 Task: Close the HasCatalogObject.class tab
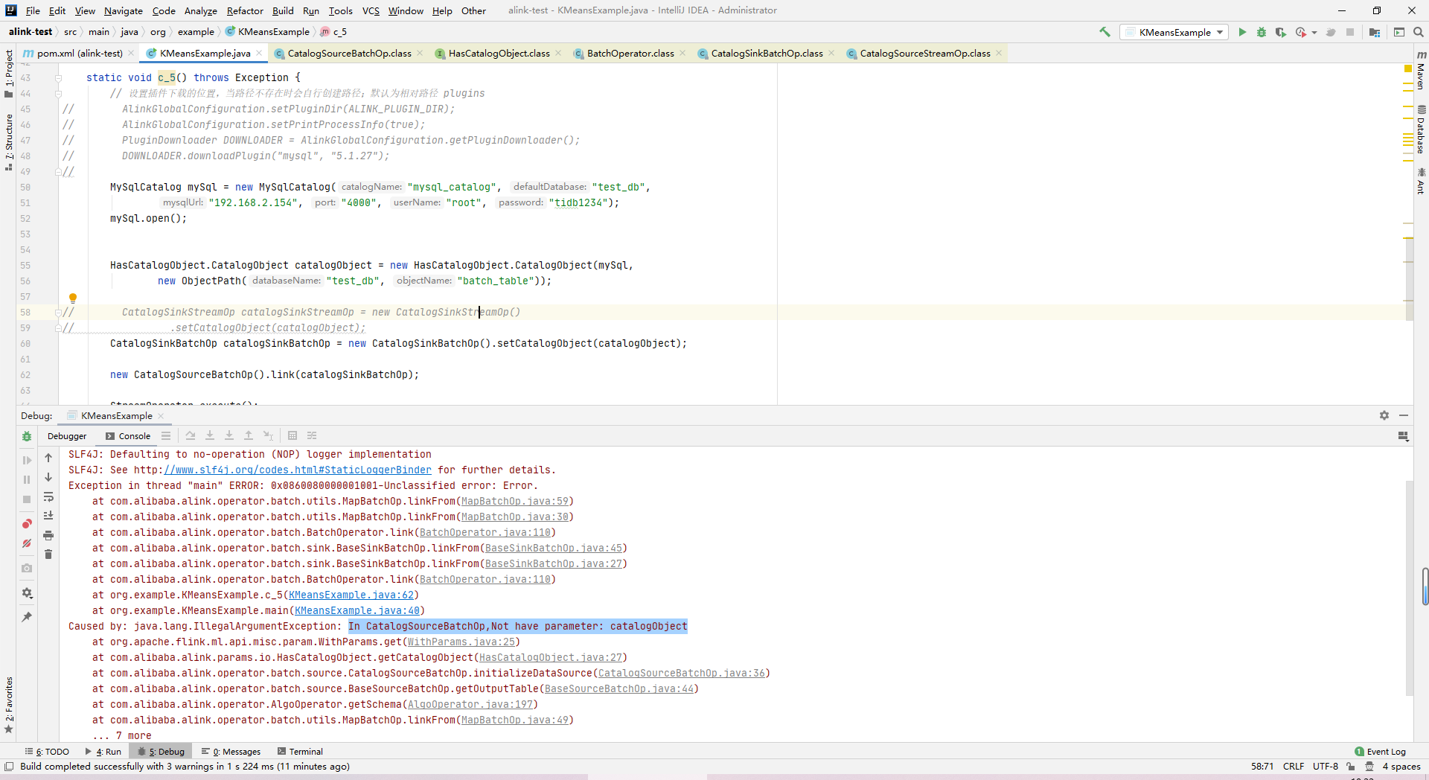coord(558,53)
